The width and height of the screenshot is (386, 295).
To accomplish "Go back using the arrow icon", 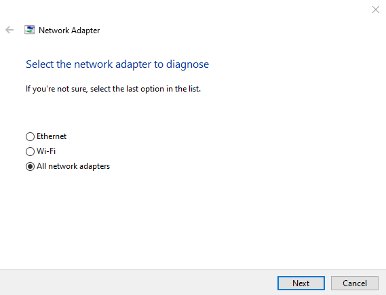I will click(x=9, y=30).
